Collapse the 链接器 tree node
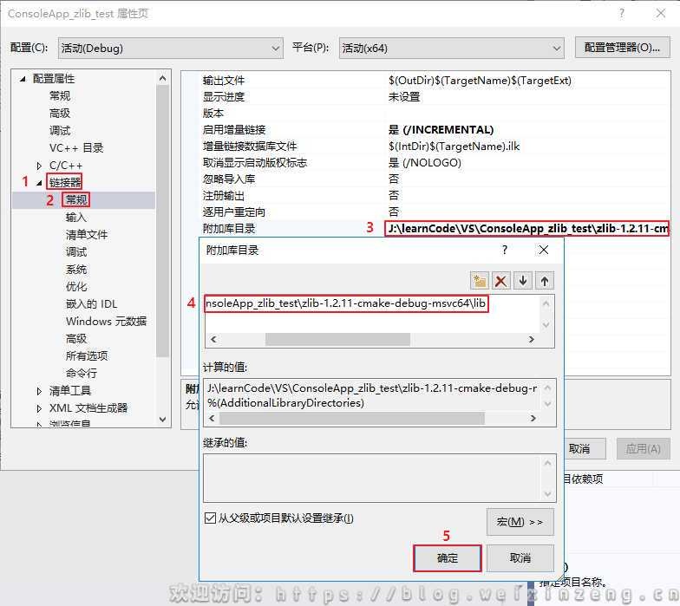The height and width of the screenshot is (606, 680). [x=40, y=183]
